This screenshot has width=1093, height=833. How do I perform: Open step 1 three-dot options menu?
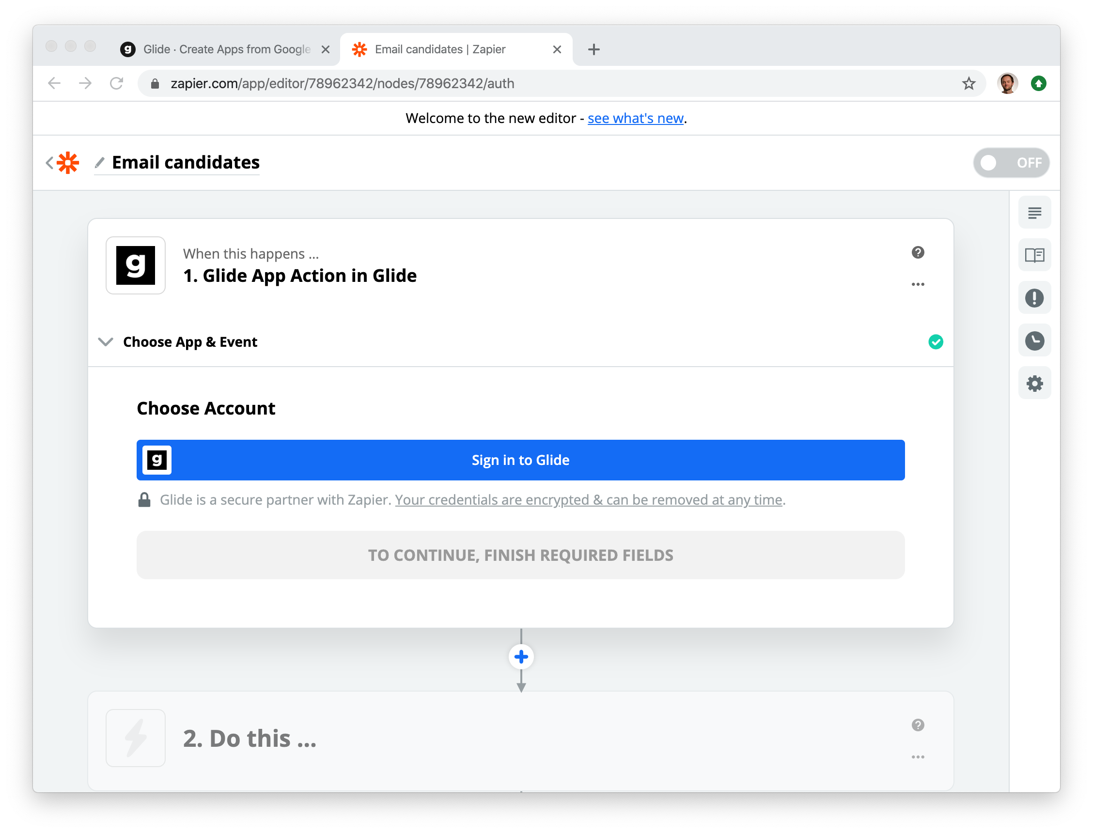tap(918, 284)
